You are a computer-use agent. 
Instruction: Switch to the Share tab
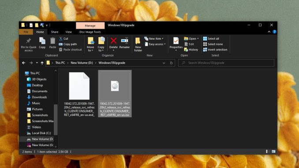pyautogui.click(x=55, y=32)
